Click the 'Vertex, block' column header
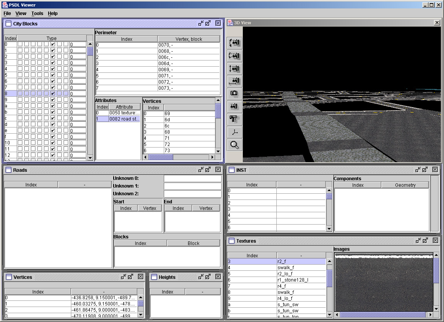 189,39
